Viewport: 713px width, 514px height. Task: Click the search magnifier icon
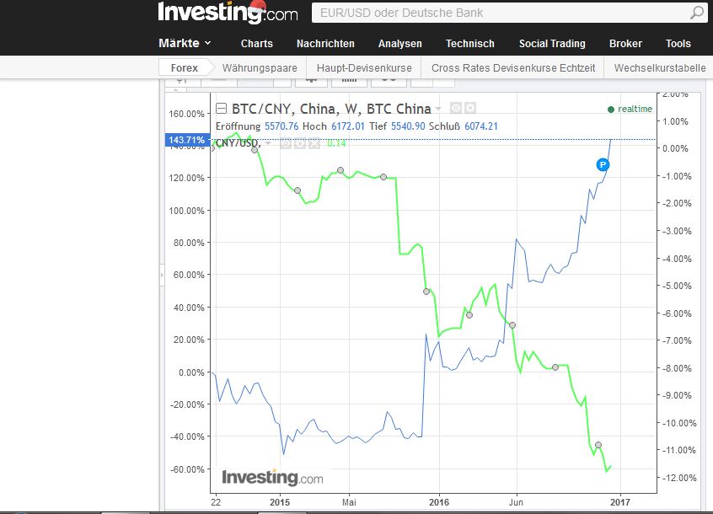click(698, 13)
